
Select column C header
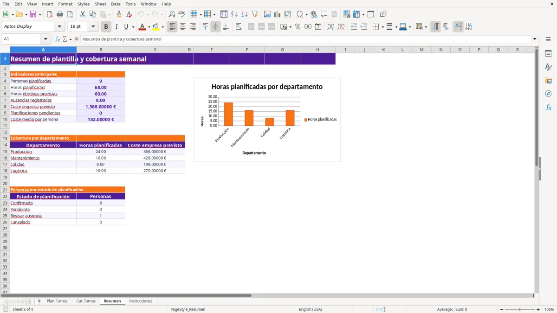[155, 50]
